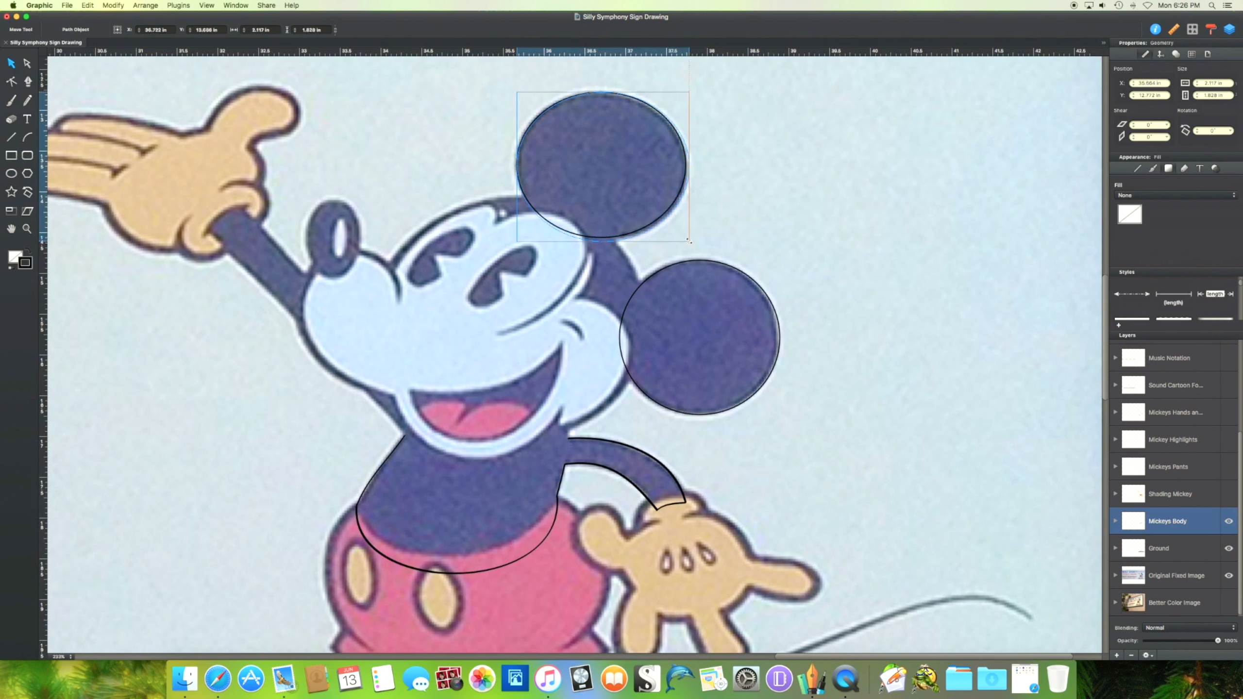
Task: Toggle visibility of Mickeys Body layer
Action: click(x=1229, y=521)
